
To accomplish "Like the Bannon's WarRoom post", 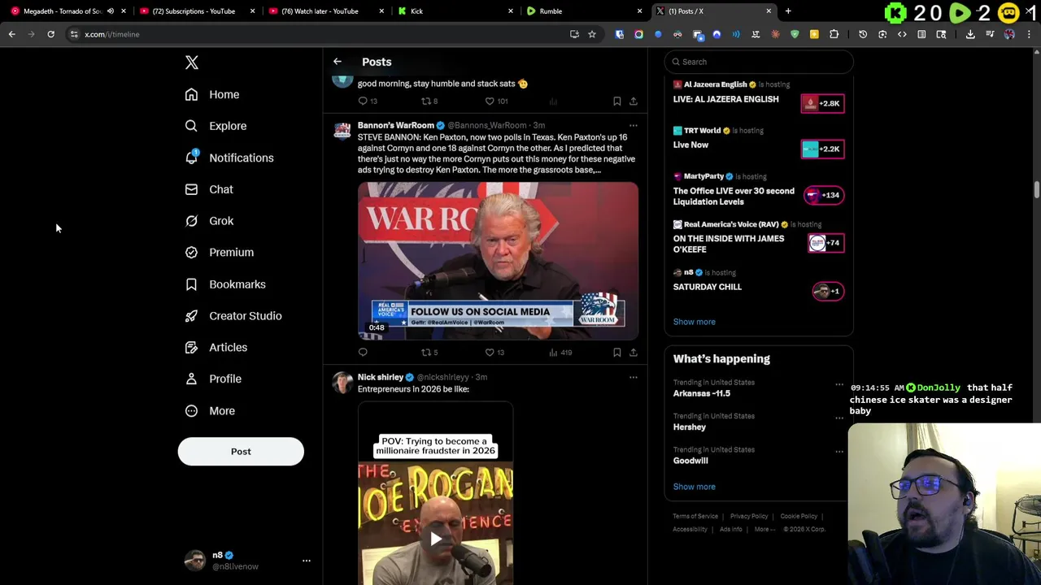I will click(495, 353).
